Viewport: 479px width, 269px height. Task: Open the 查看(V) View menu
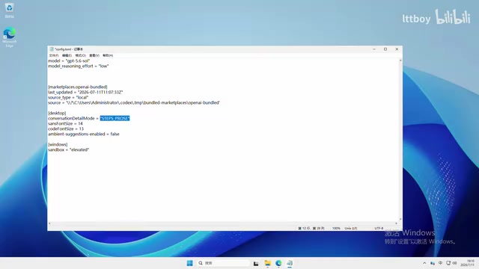[x=94, y=55]
